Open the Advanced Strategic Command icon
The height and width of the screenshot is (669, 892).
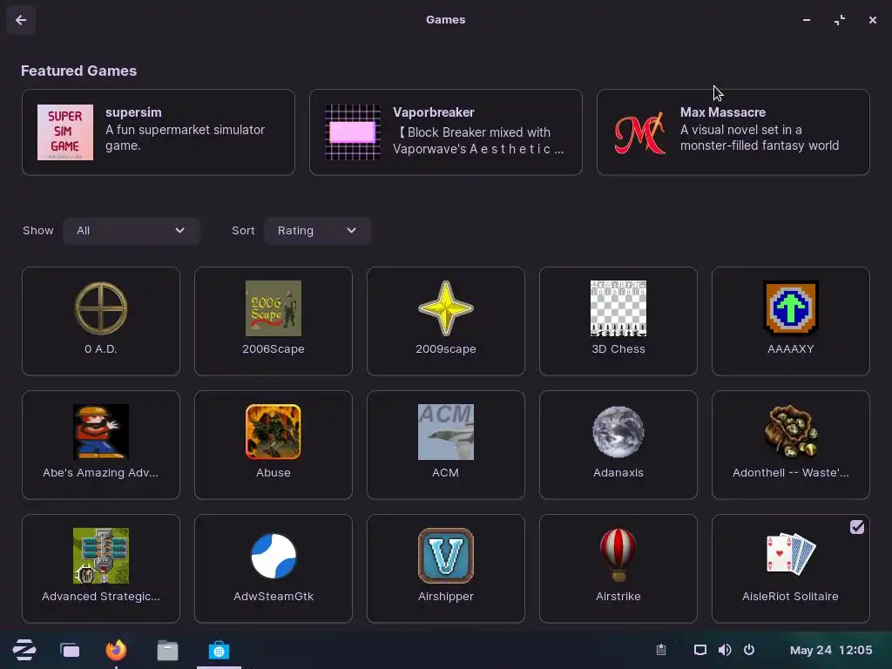pos(101,555)
